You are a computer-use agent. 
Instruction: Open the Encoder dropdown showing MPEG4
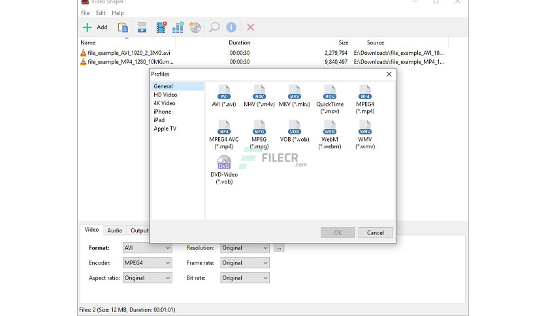(x=148, y=262)
